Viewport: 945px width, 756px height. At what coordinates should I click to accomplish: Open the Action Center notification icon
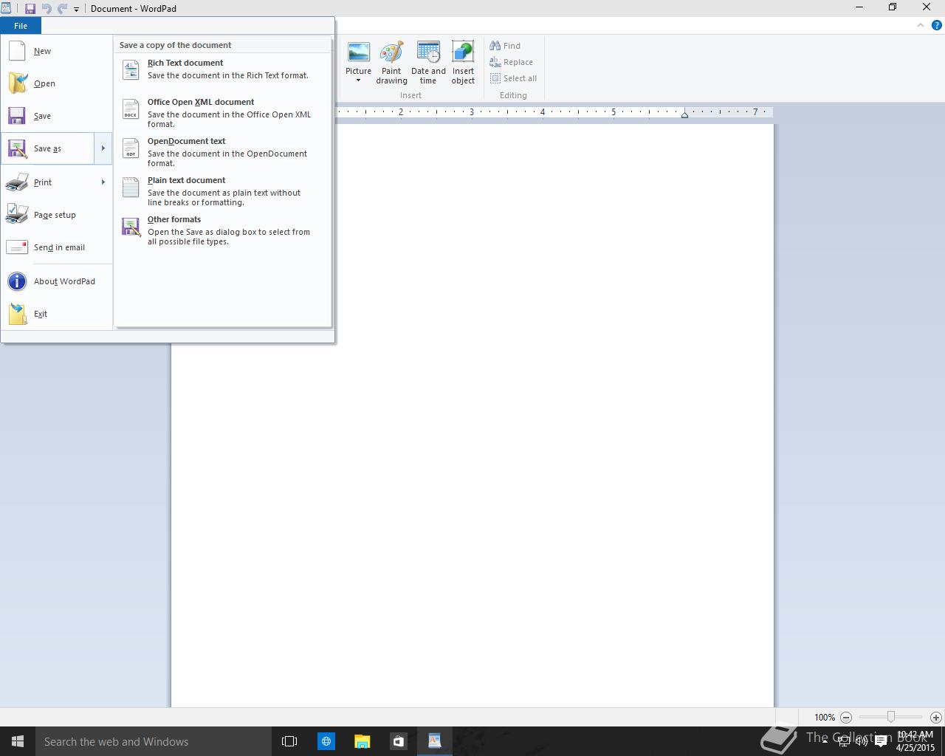(x=881, y=742)
